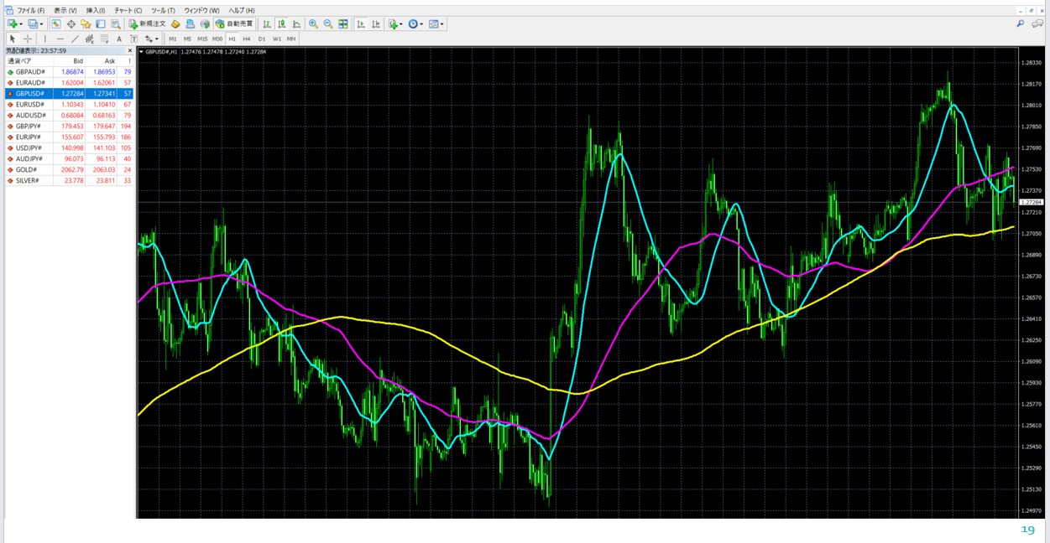The height and width of the screenshot is (543, 1050).
Task: Click the tile windows grid icon
Action: pyautogui.click(x=343, y=24)
